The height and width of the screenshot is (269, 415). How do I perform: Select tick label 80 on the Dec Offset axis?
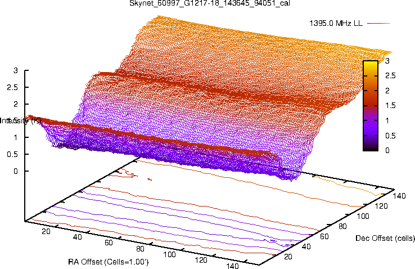click(342, 226)
